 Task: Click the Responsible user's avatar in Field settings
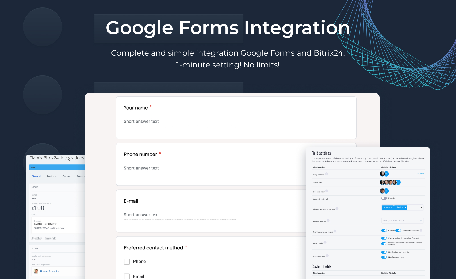coord(382,174)
